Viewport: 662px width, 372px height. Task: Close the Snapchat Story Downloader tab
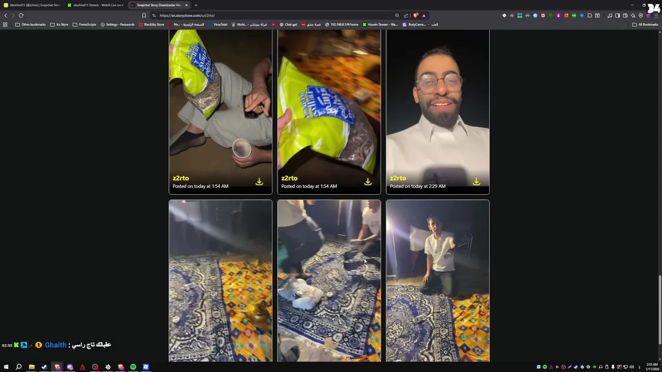click(x=186, y=5)
